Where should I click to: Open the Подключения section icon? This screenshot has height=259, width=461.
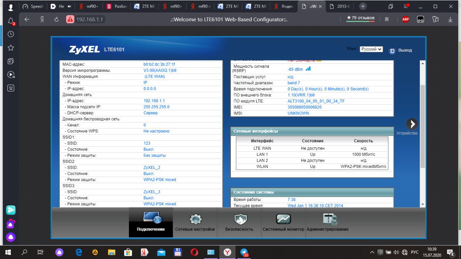tap(153, 218)
